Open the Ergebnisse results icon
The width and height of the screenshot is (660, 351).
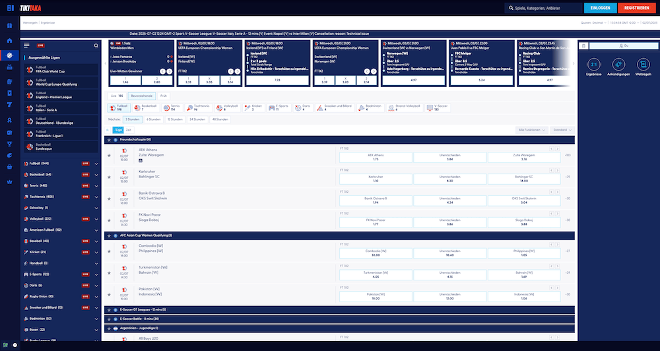[593, 65]
